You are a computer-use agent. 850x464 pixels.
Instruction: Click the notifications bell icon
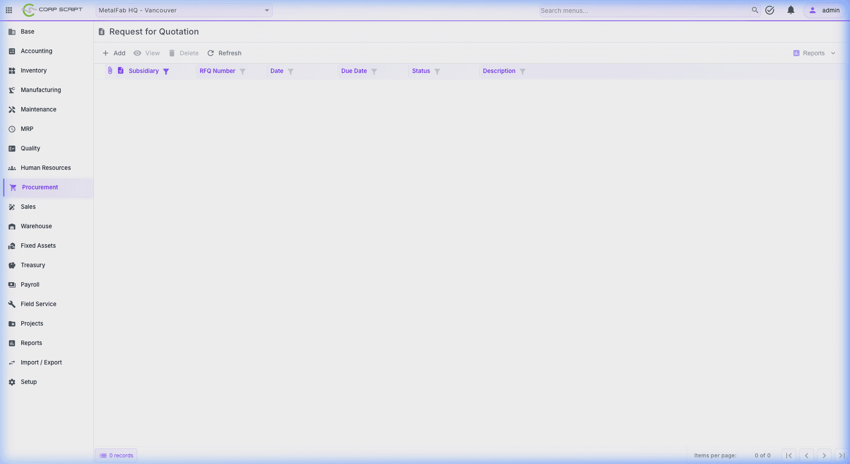click(x=791, y=10)
